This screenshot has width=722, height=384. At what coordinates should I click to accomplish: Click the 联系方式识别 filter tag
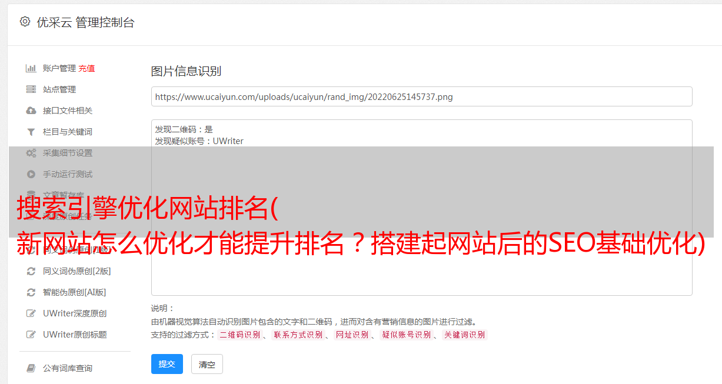[298, 335]
